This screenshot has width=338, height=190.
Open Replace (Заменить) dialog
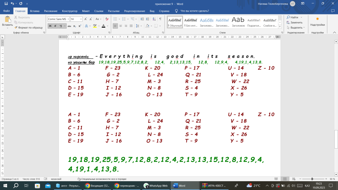click(x=295, y=22)
